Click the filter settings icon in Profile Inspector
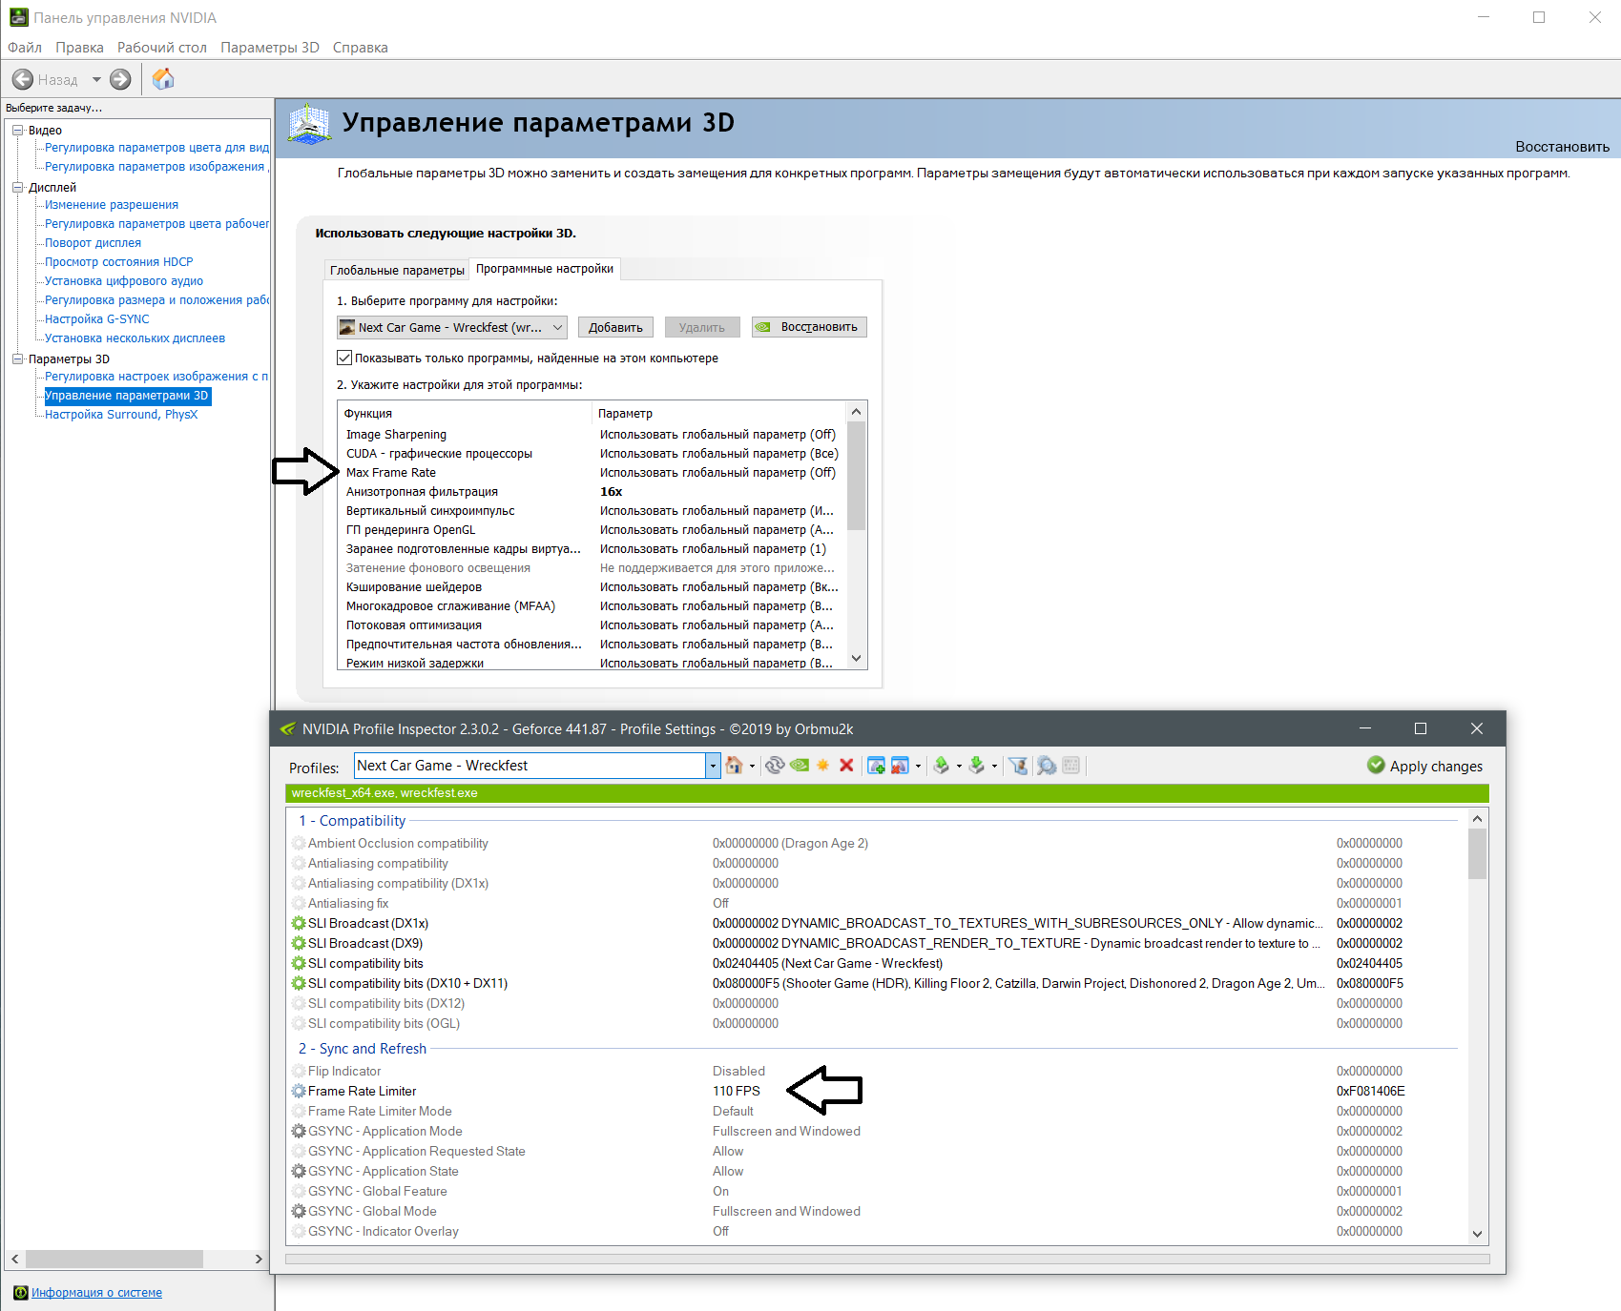 click(x=1018, y=766)
